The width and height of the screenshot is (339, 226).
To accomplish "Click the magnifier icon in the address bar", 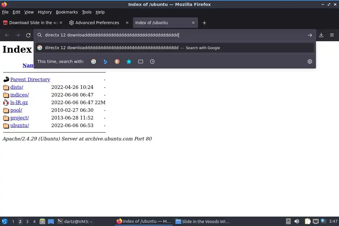I will (39, 35).
